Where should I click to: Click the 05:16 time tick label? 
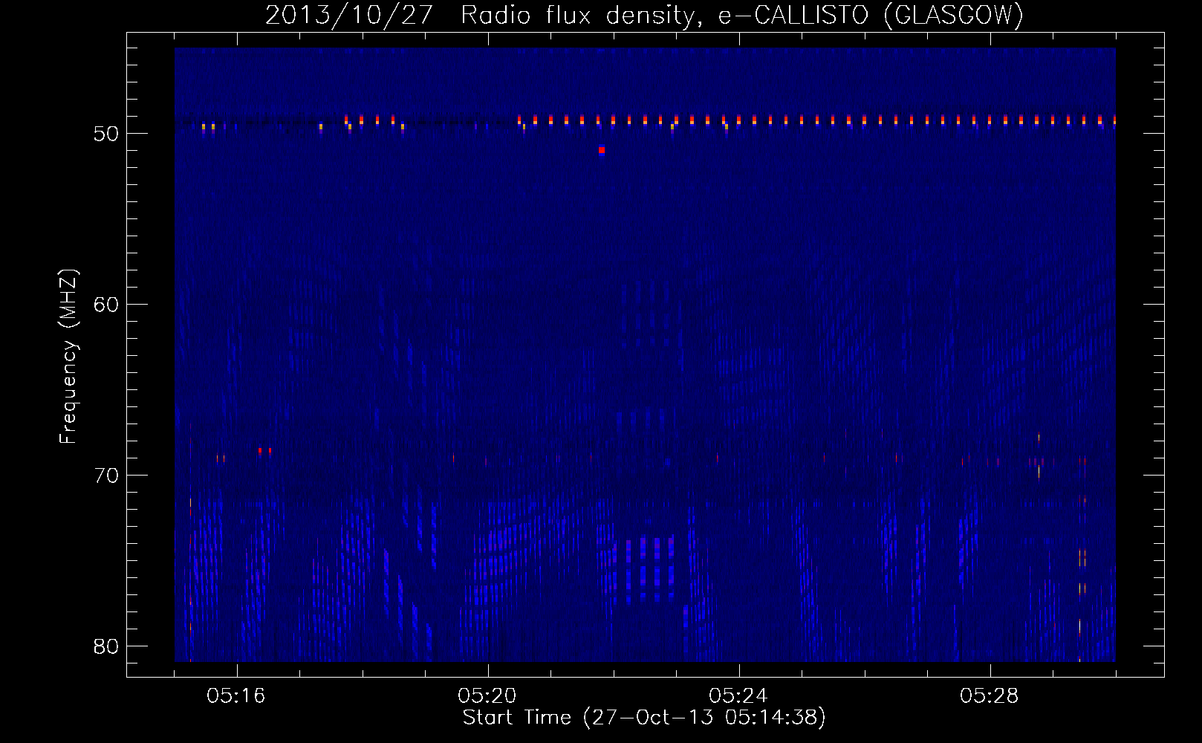click(236, 696)
